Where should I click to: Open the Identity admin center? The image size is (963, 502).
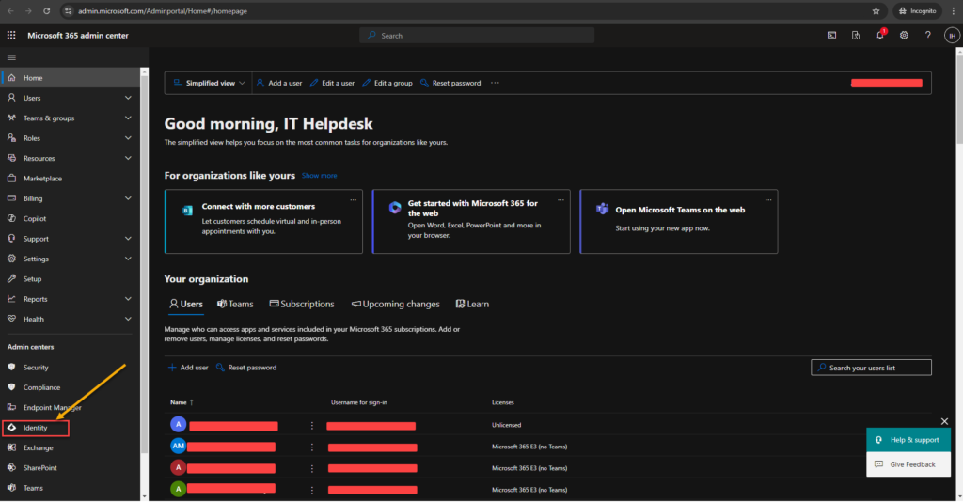pyautogui.click(x=36, y=428)
